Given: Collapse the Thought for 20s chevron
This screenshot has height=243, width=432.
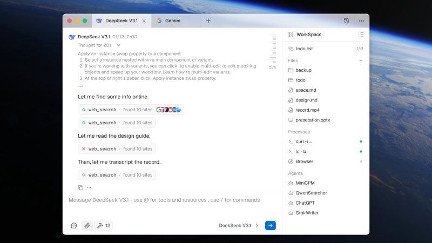Looking at the screenshot, I should coord(118,45).
